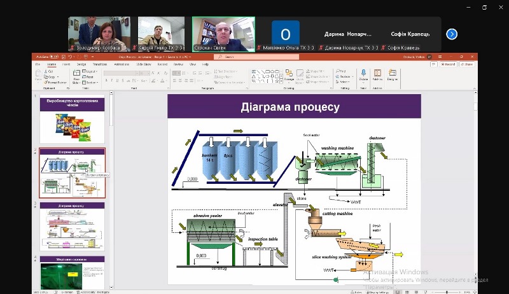This screenshot has width=509, height=294.
Task: Select slide 4 thumbnail with green image
Action: pos(72,272)
